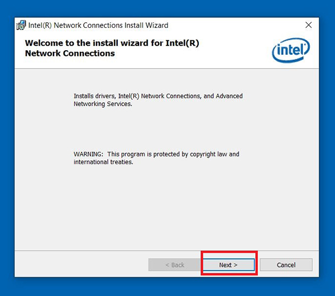Click the "international treaties." text line
The width and height of the screenshot is (335, 296).
103,162
